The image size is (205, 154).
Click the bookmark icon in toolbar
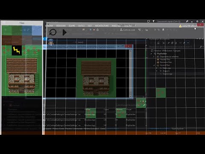pyautogui.click(x=163, y=30)
